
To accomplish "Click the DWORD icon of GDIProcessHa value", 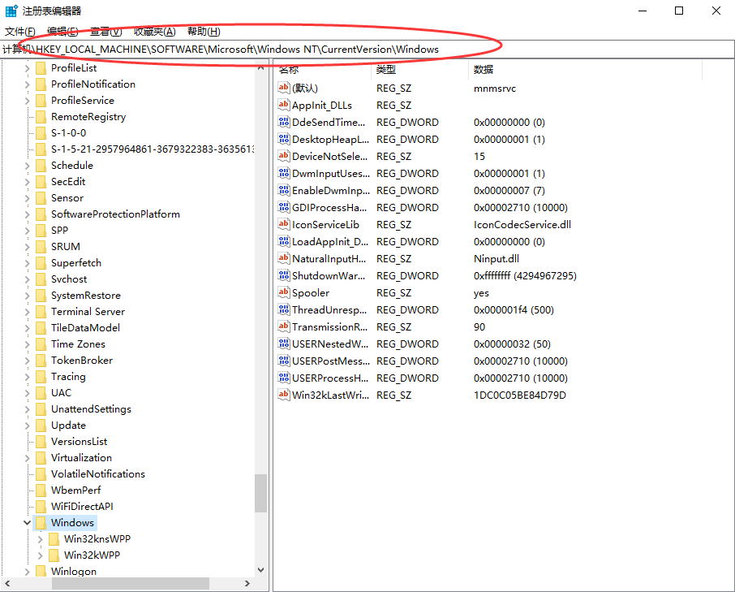I will [x=284, y=207].
